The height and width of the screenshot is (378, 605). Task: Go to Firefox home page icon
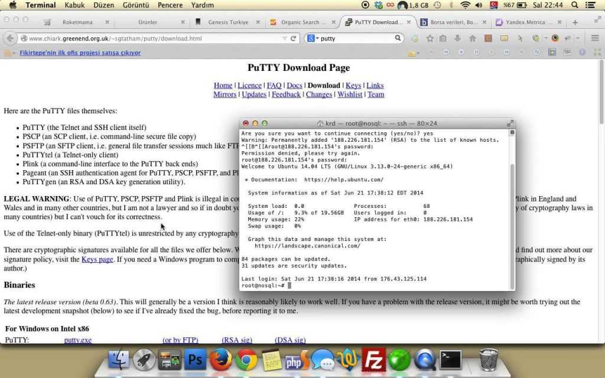coord(472,38)
